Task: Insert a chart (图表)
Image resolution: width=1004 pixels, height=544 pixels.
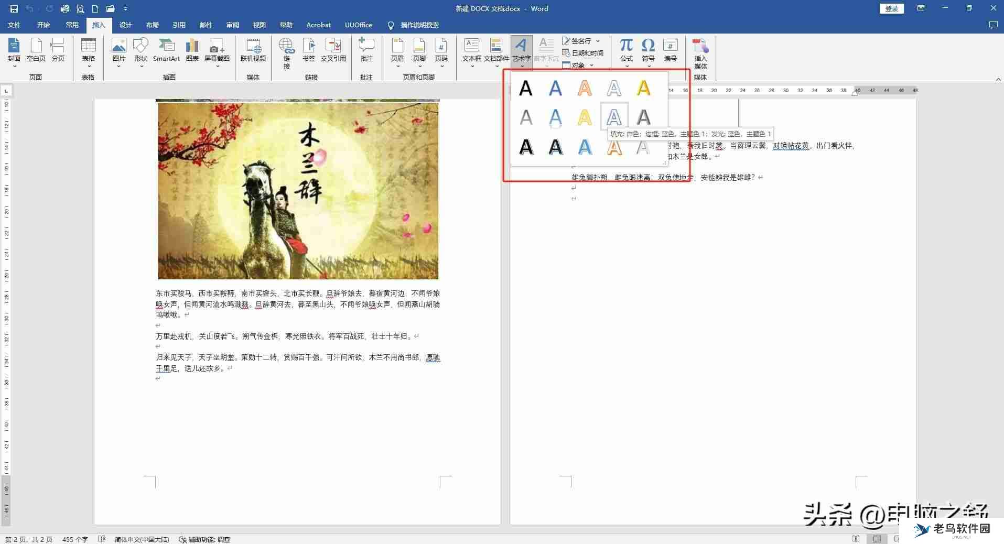Action: 192,50
